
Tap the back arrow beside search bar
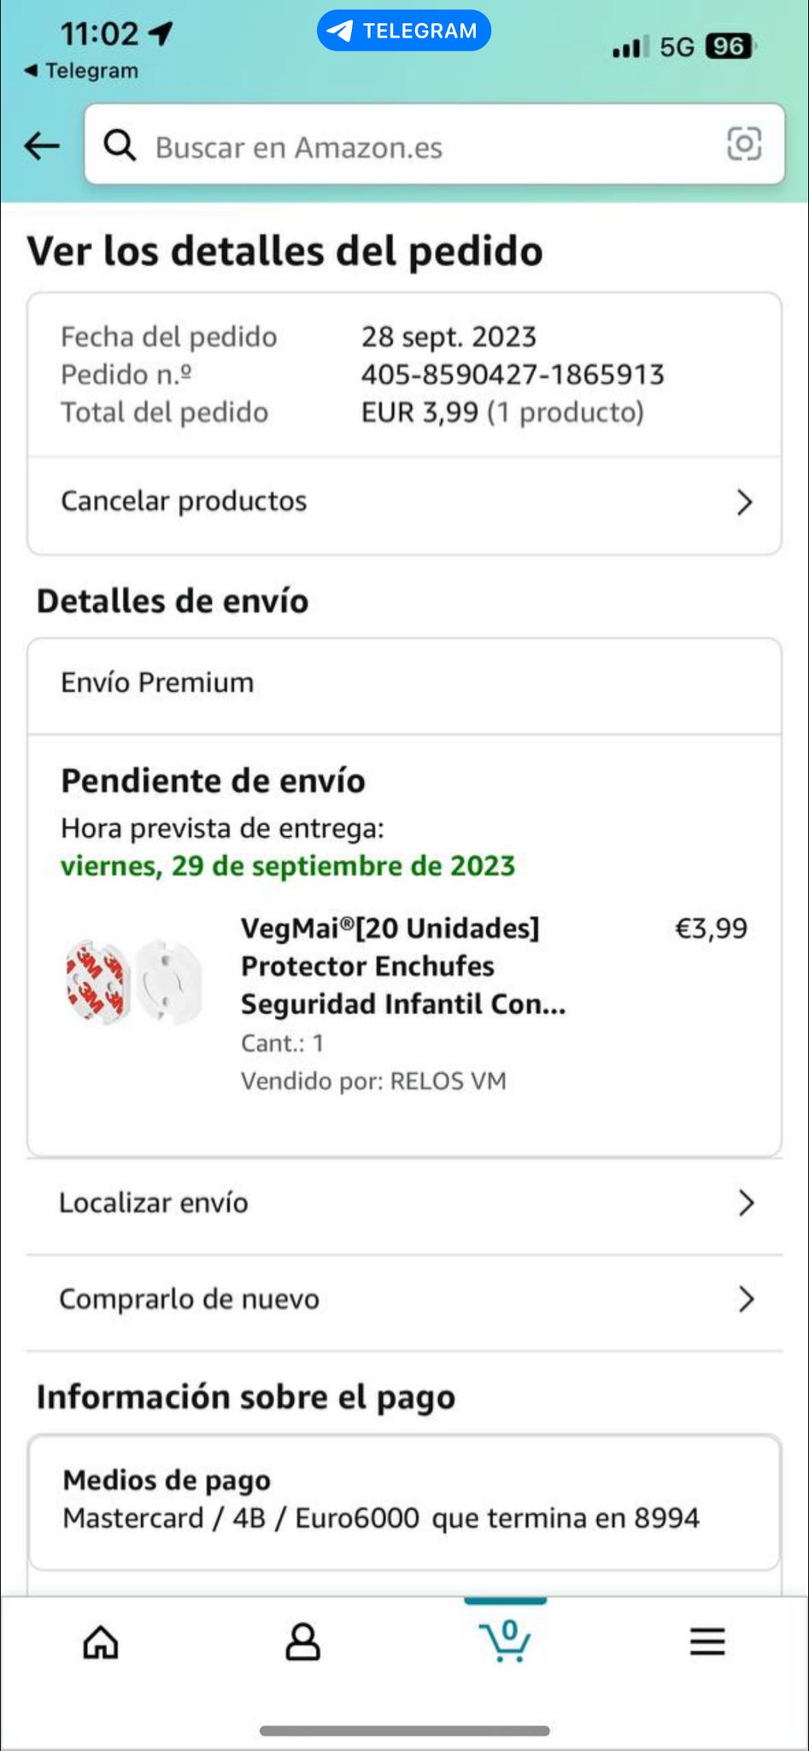(42, 146)
